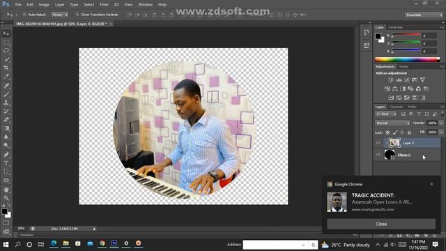The width and height of the screenshot is (446, 251).
Task: Switch to the Channels tab
Action: pos(397,107)
